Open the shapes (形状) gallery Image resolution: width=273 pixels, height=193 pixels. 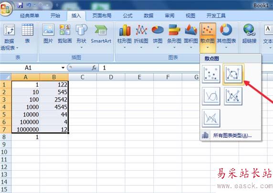81,36
